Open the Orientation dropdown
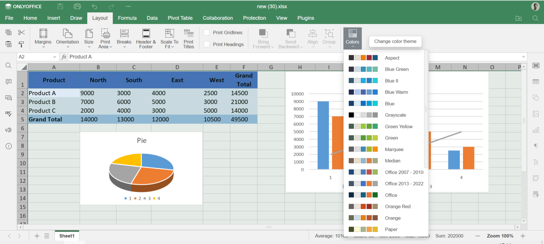The width and height of the screenshot is (544, 244). (x=67, y=38)
